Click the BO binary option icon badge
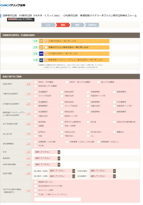This screenshot has height=205, width=143. click(41, 60)
